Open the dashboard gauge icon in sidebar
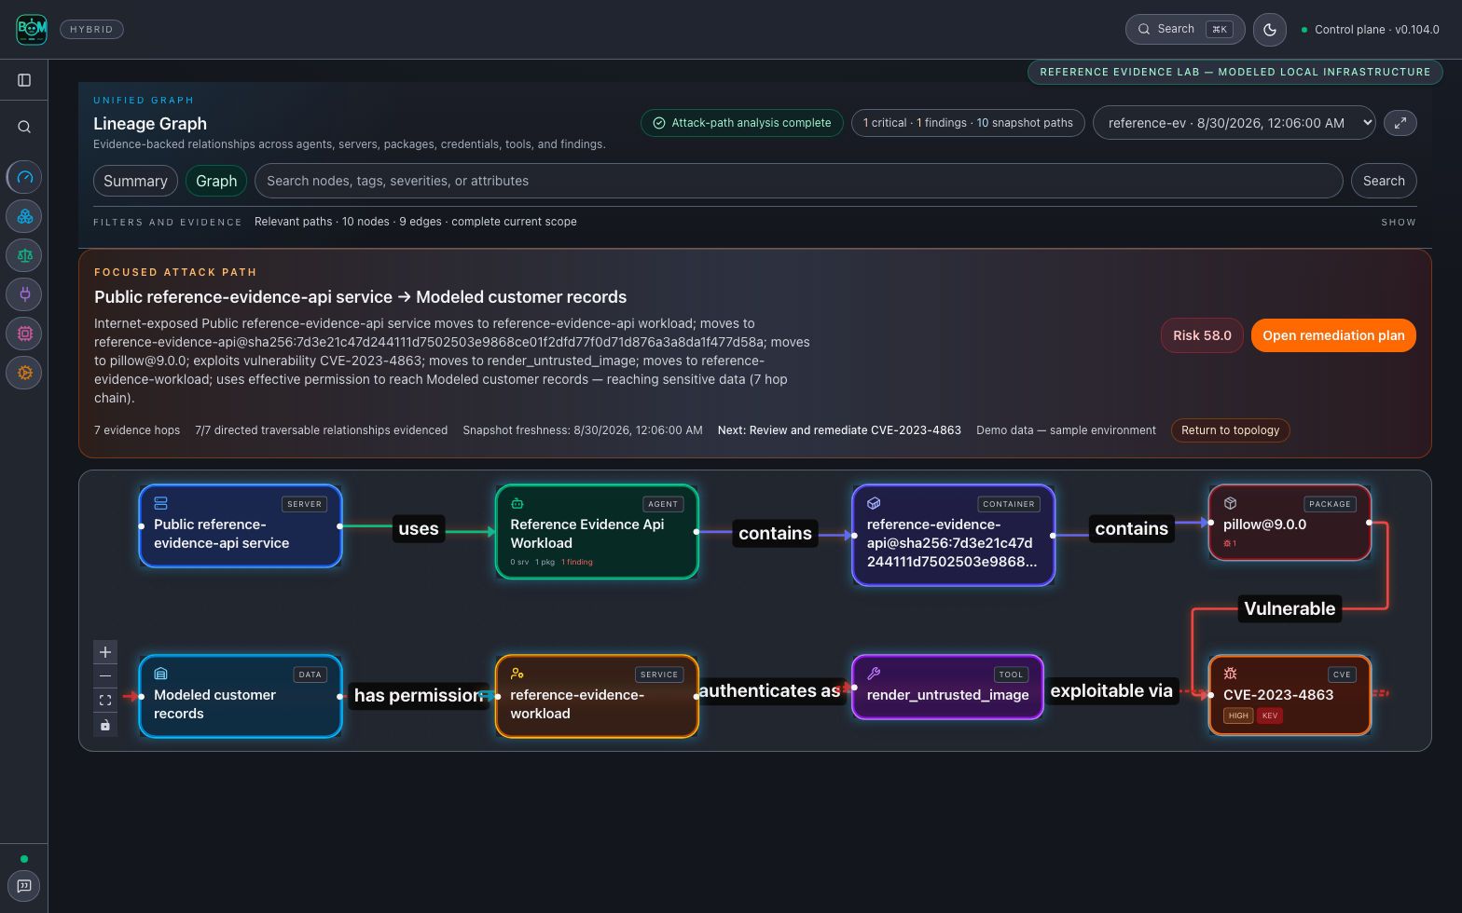The image size is (1462, 913). pyautogui.click(x=24, y=177)
